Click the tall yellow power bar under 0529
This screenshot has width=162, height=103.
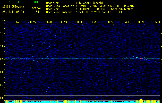pyautogui.click(x=141, y=100)
